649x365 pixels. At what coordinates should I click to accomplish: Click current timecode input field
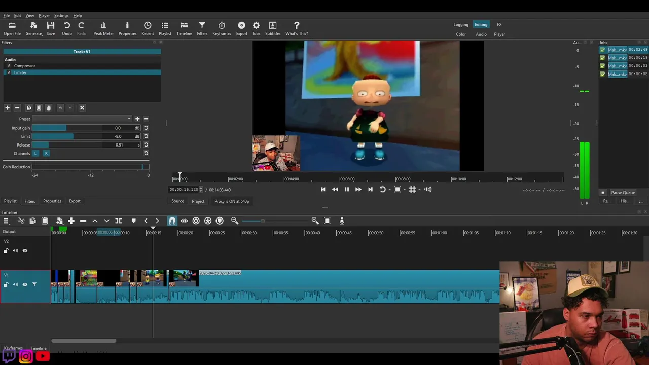click(184, 190)
